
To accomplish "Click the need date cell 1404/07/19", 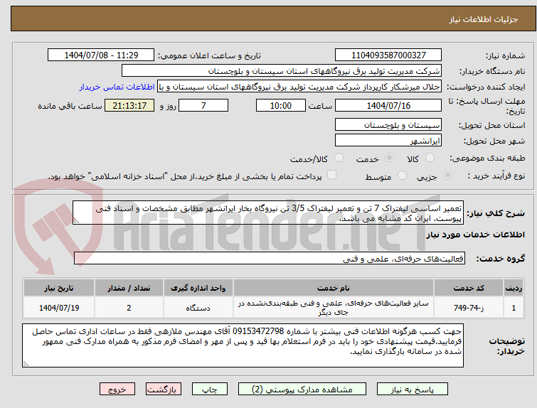I will tap(59, 308).
